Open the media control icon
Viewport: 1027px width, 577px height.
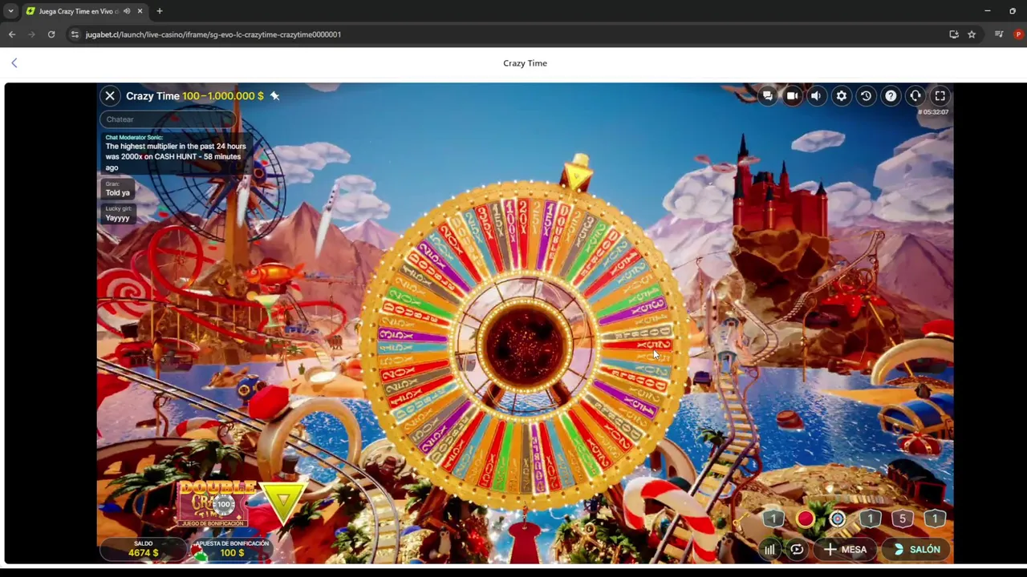click(999, 34)
